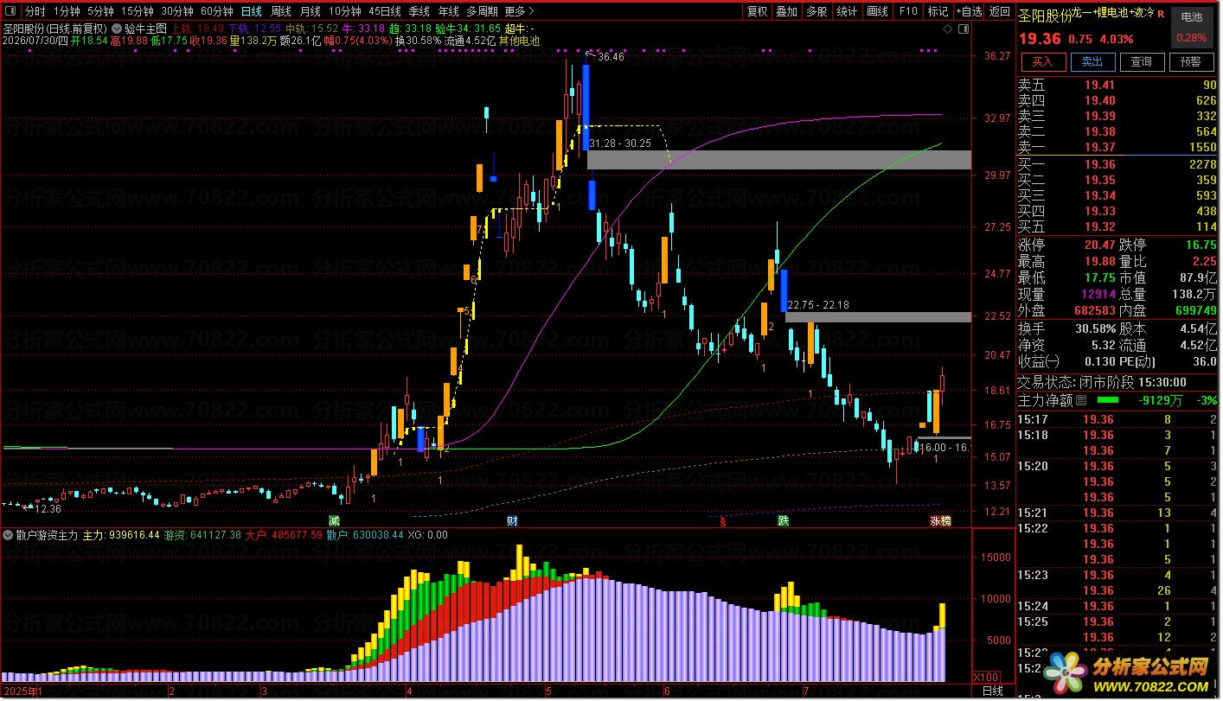Open the 多周期 multi-period view
The height and width of the screenshot is (701, 1223).
coord(482,11)
